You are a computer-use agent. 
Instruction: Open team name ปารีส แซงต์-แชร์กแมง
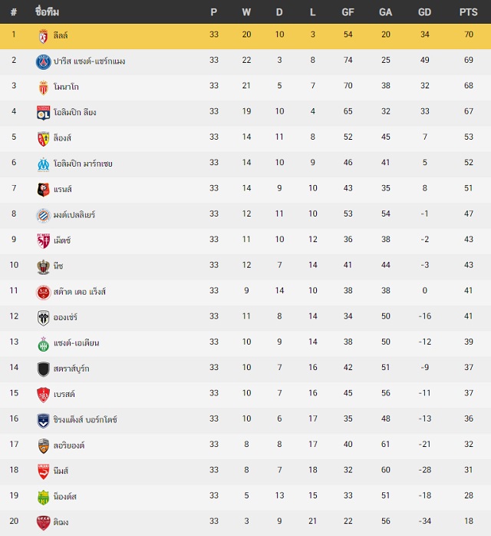(90, 61)
